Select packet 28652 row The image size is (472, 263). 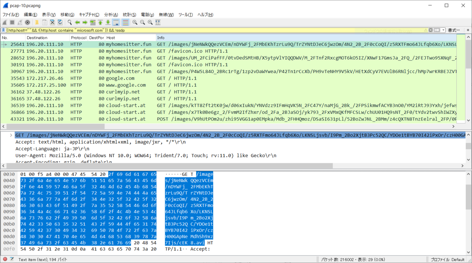click(228, 58)
